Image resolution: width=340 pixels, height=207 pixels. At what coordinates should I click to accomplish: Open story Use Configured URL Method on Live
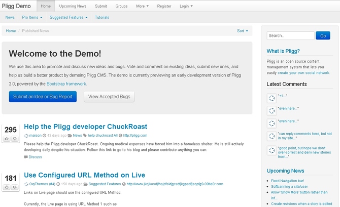[85, 175]
